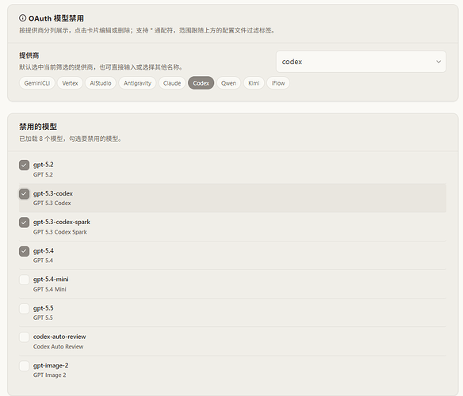The width and height of the screenshot is (463, 396).
Task: Click the gpt-5.4-mini model name
Action: point(51,279)
